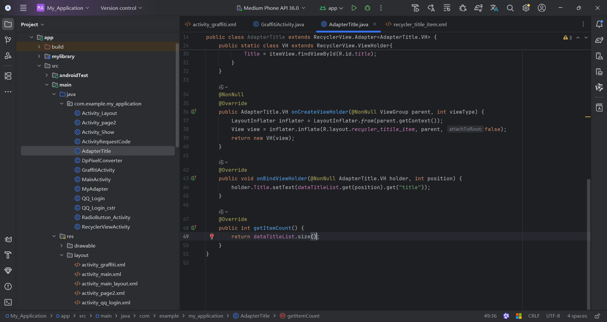
Task: Collapse the res folder in project tree
Action: tap(54, 236)
